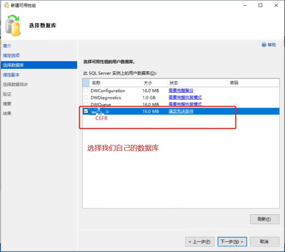Click the database wizard header icon
285x252 pixels.
pyautogui.click(x=13, y=25)
